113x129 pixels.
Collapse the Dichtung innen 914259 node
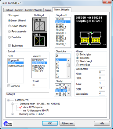pyautogui.click(x=13, y=104)
